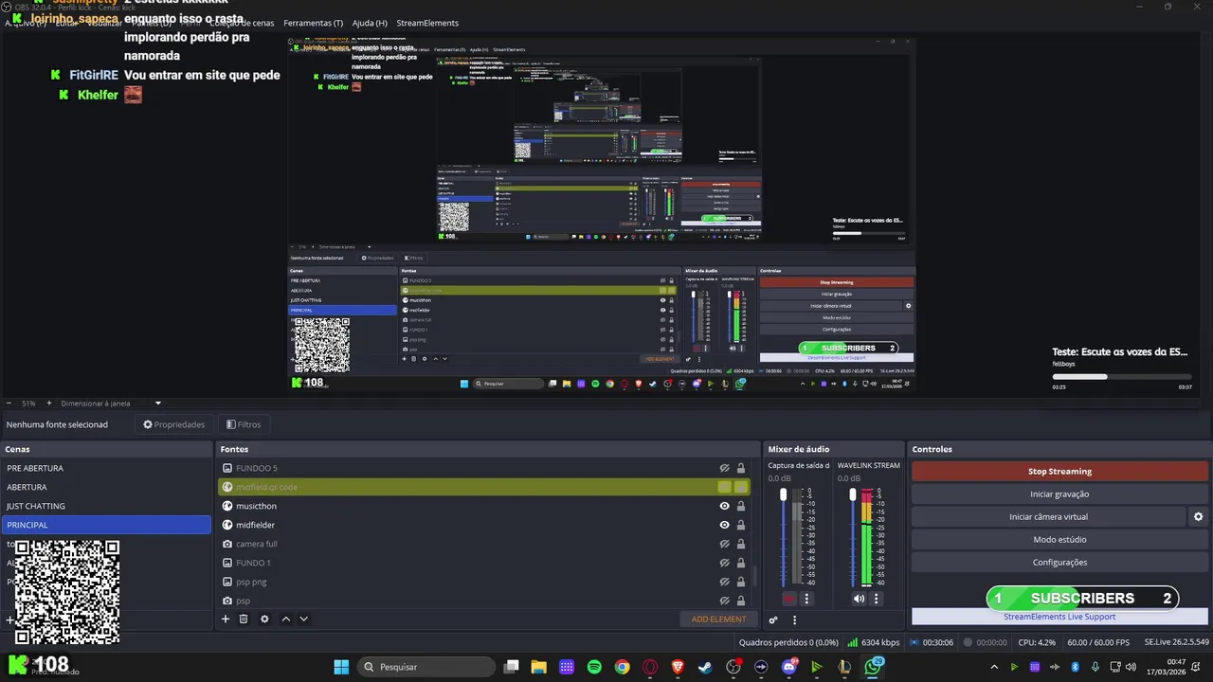Click the taskbar Pesquisar search box
Image resolution: width=1213 pixels, height=682 pixels.
(x=425, y=667)
